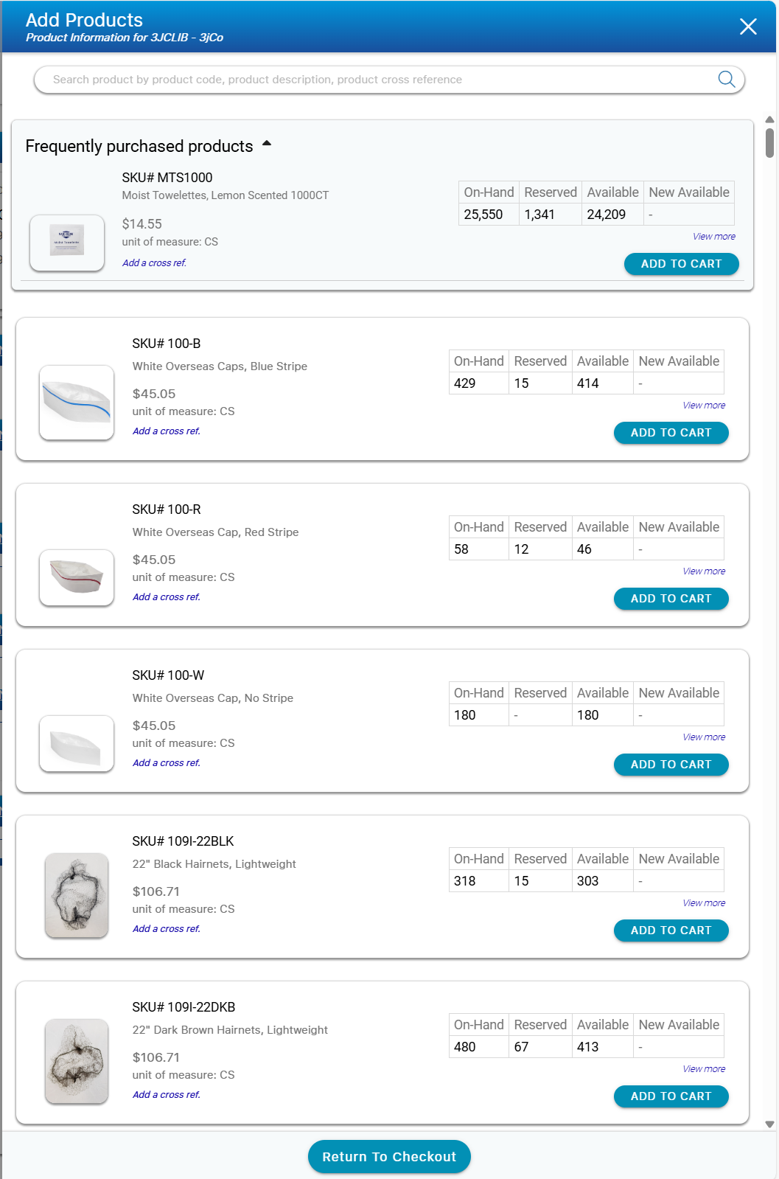
Task: Click View more for SKU 100-W
Action: [703, 737]
